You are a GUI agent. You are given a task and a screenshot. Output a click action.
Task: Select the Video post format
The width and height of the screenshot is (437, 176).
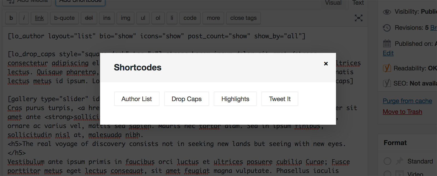388,174
